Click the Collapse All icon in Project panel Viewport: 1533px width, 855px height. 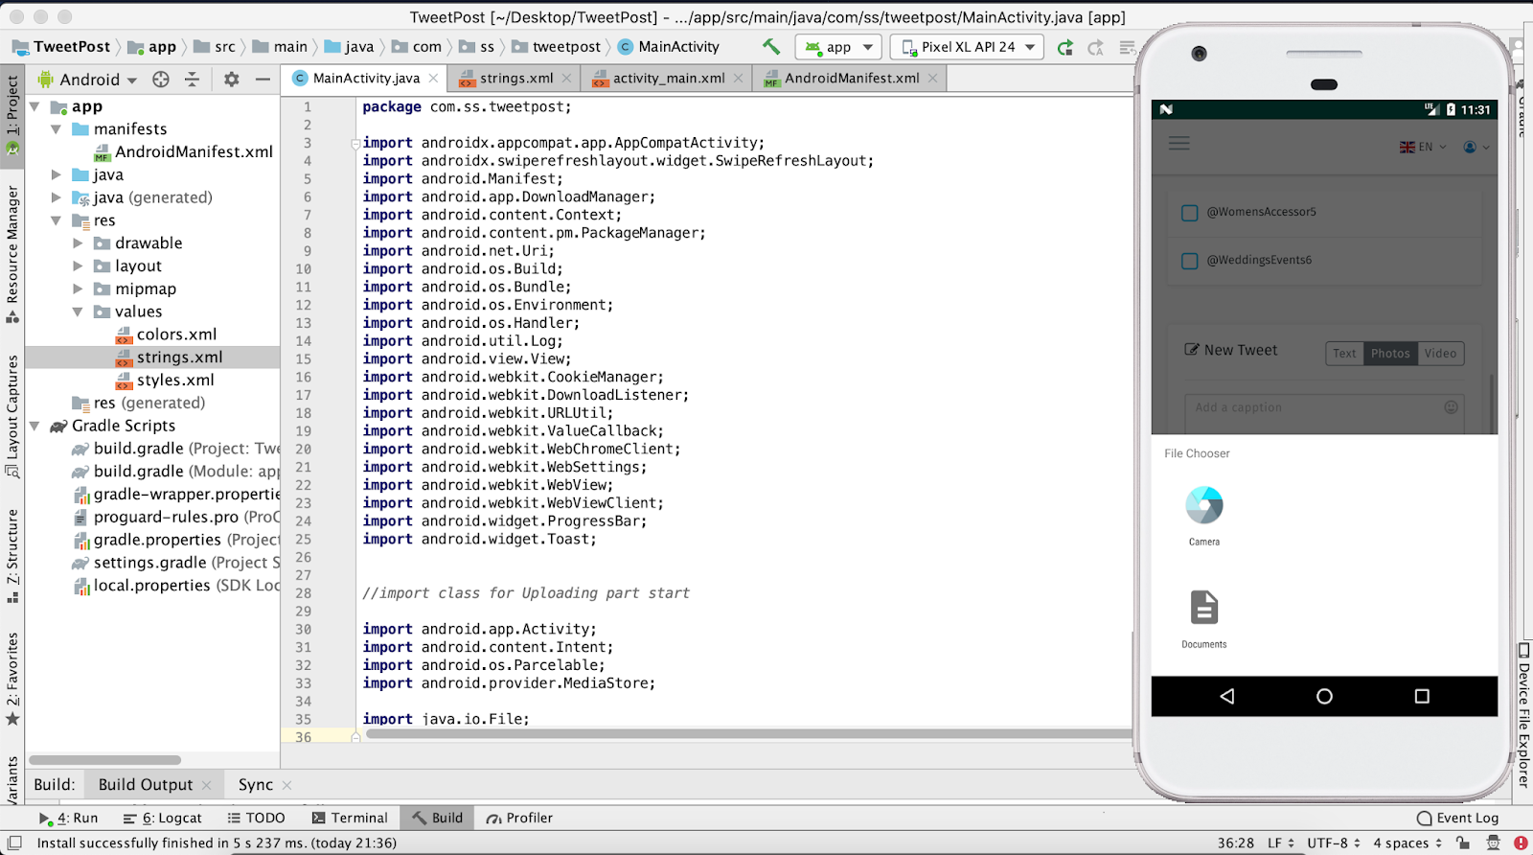192,80
